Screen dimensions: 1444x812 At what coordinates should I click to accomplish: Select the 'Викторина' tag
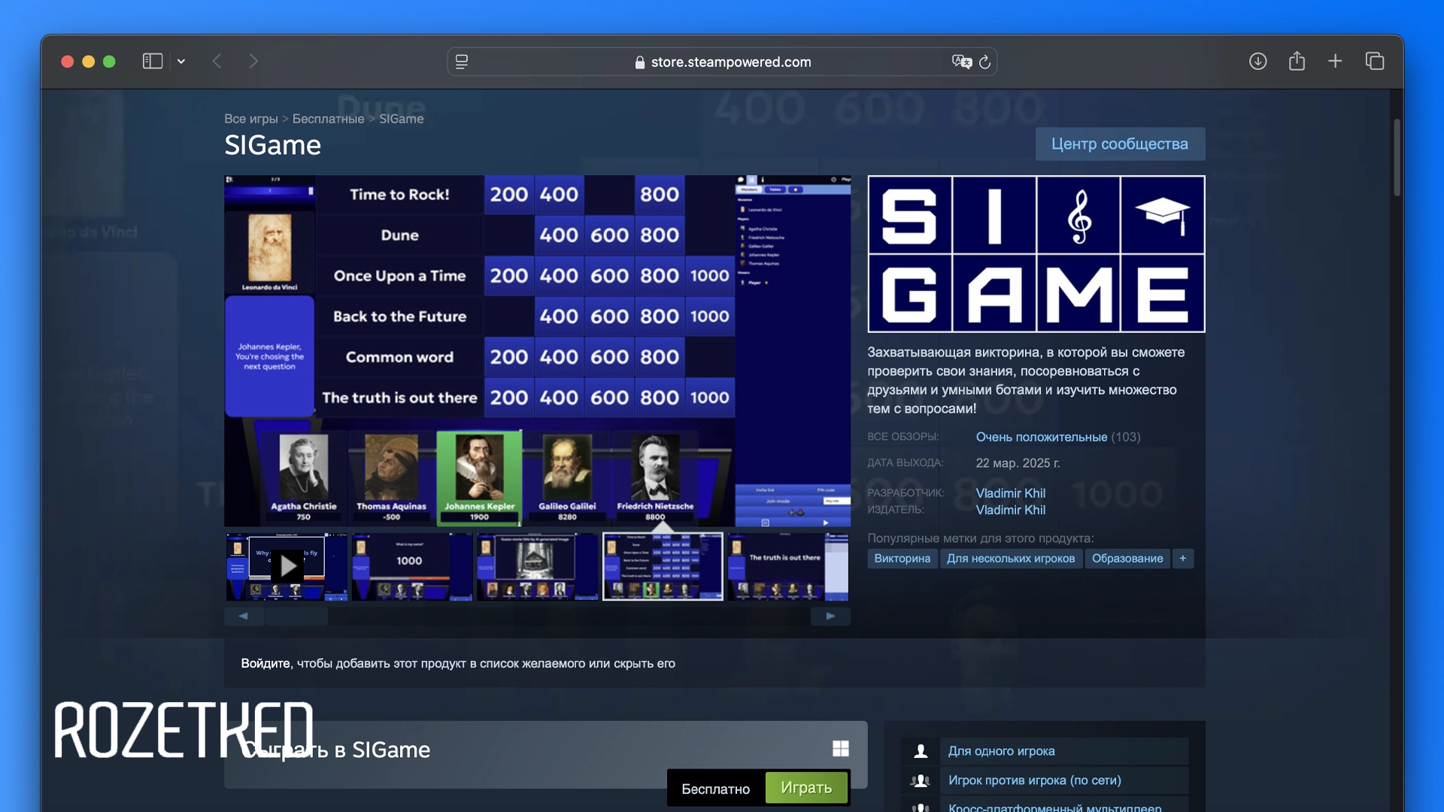(902, 558)
